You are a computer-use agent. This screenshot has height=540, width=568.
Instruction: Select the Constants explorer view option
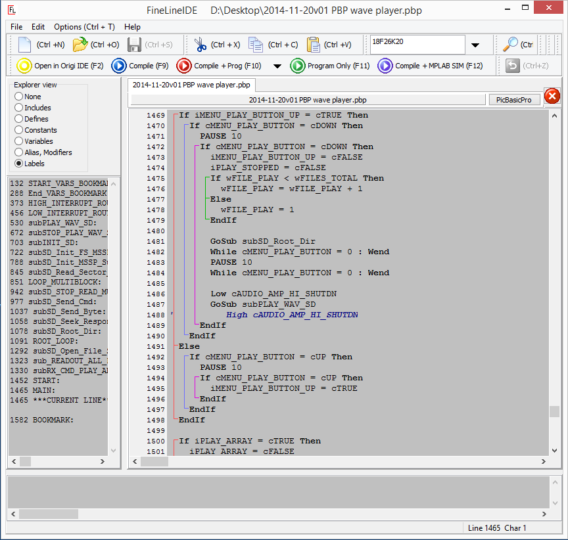click(x=19, y=130)
